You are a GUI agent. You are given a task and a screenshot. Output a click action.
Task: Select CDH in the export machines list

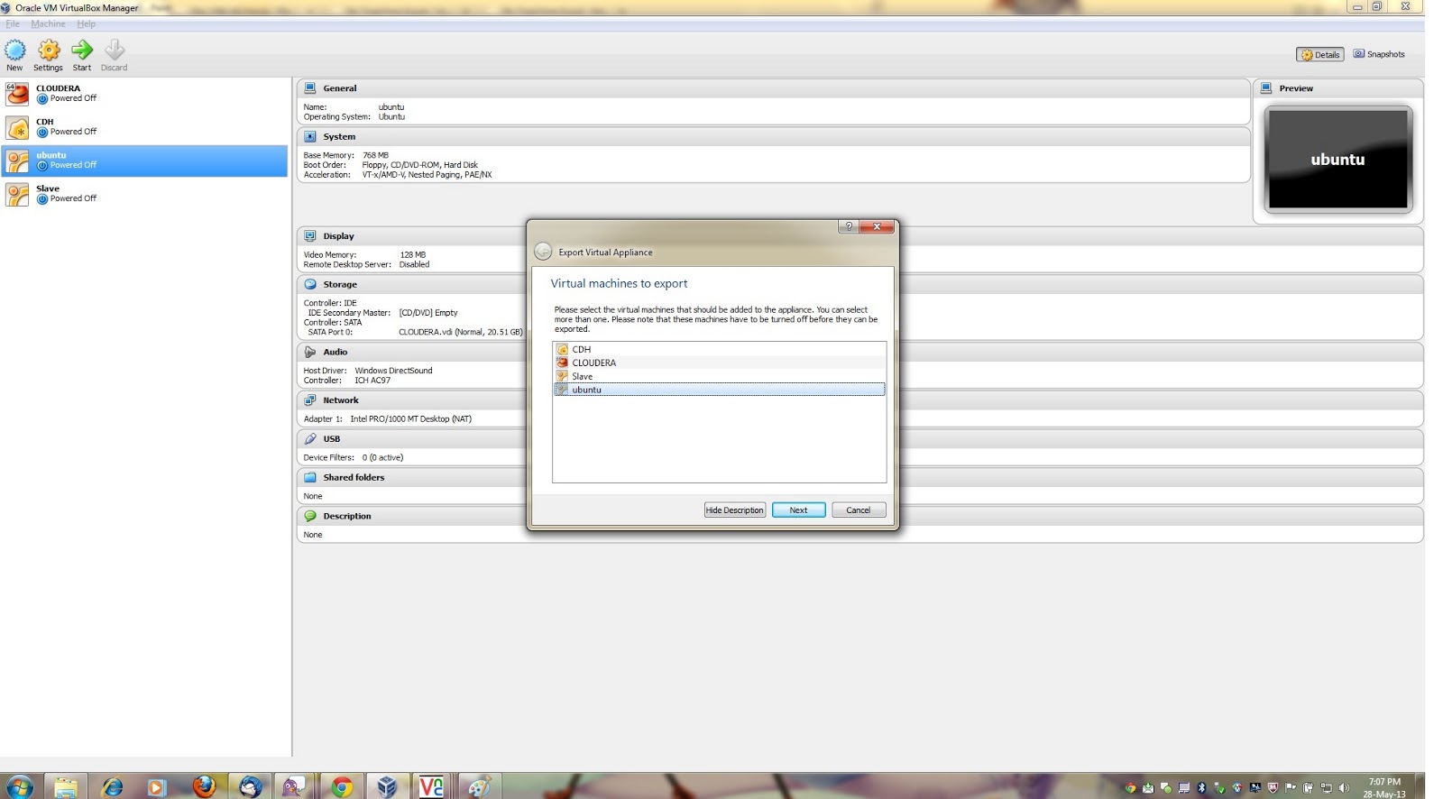pos(719,349)
